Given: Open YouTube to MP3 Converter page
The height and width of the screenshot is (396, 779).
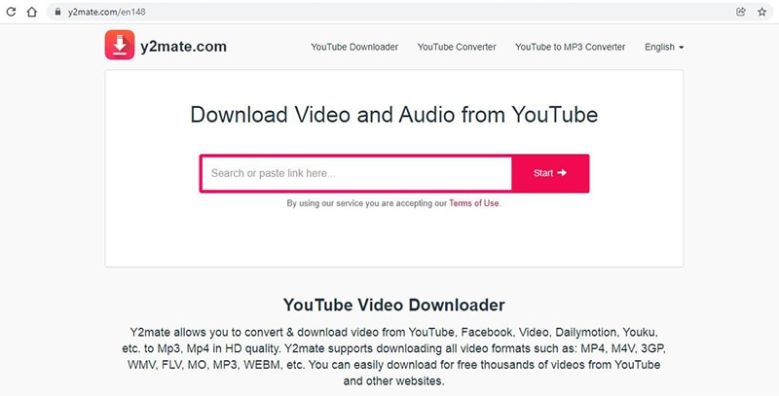Looking at the screenshot, I should click(x=570, y=47).
